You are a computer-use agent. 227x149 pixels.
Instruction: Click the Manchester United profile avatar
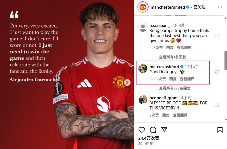click(143, 7)
